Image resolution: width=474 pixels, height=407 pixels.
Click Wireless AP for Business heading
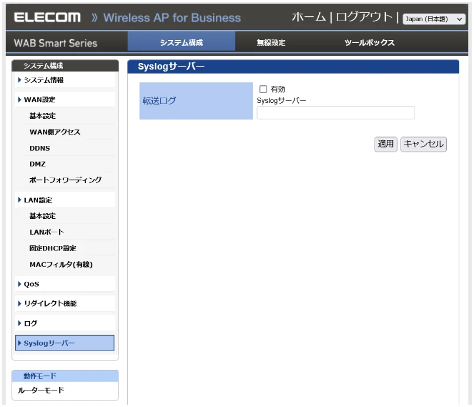172,18
